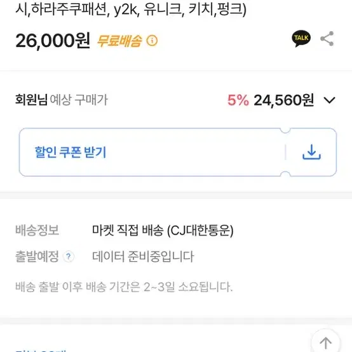Expand the 24,560원 price breakdown chevron
This screenshot has width=352, height=352.
(329, 100)
